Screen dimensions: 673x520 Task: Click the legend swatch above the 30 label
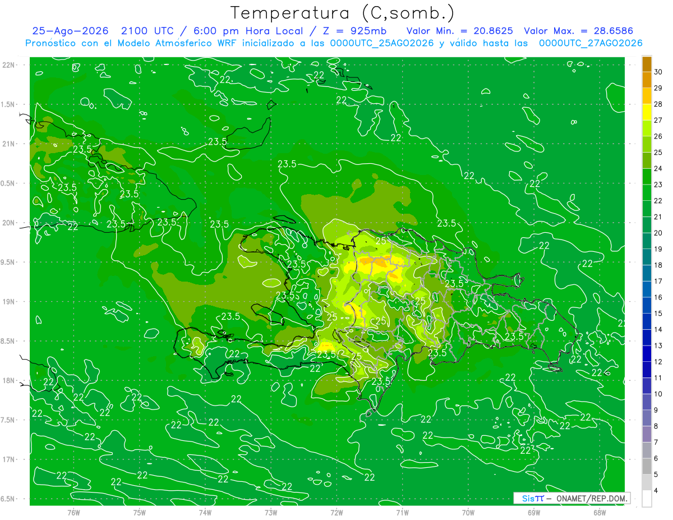pos(647,63)
